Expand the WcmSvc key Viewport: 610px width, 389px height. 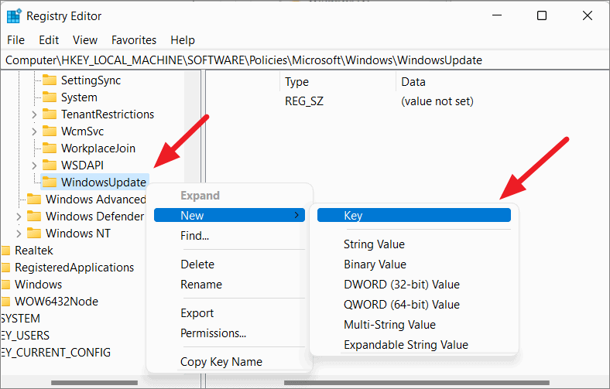[34, 131]
